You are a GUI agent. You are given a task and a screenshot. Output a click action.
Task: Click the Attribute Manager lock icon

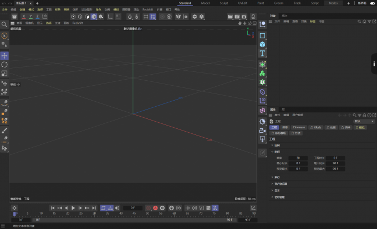[364, 116]
